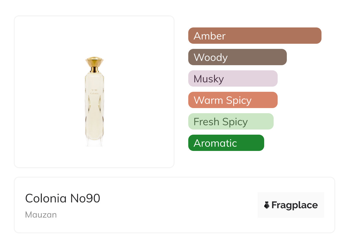The image size is (349, 247).
Task: Click the gold collar on the bottle neck
Action: pos(94,69)
